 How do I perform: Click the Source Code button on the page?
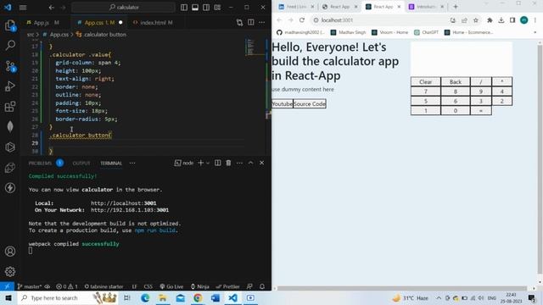[x=310, y=103]
